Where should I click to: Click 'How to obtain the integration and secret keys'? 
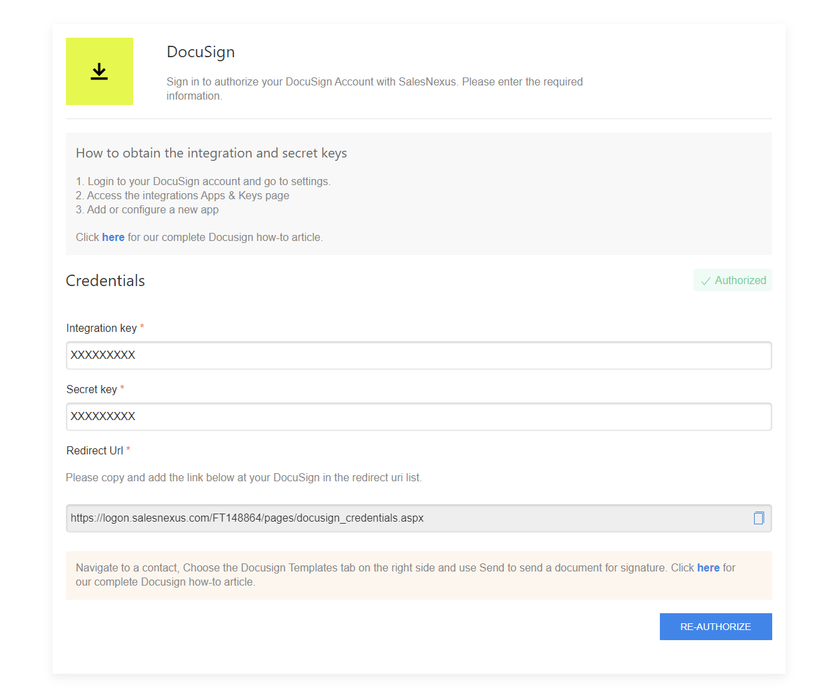coord(211,153)
